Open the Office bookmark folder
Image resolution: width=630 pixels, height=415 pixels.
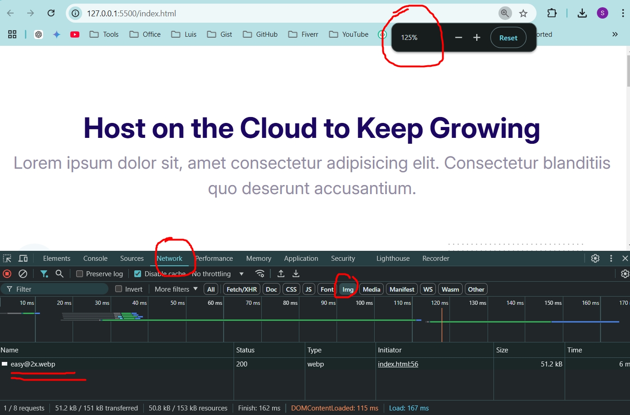tap(145, 34)
